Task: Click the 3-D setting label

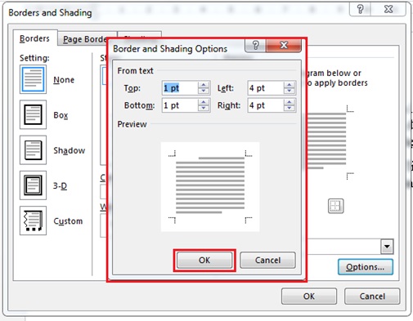Action: click(x=60, y=185)
